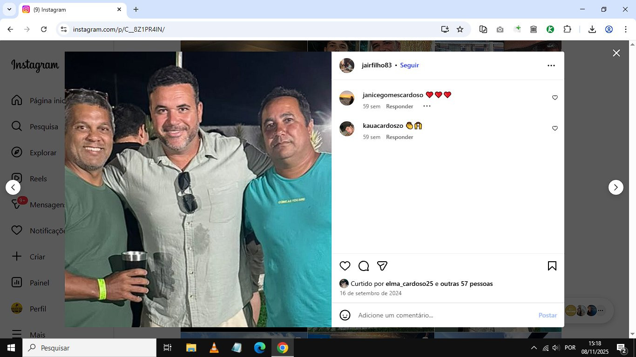Open post options three-dot menu
This screenshot has height=357, width=636.
tap(551, 66)
